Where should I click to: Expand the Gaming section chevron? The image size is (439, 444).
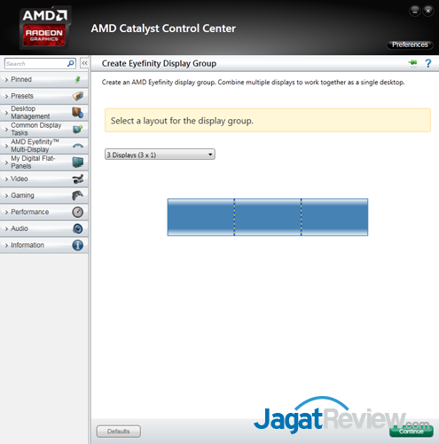[x=6, y=195]
